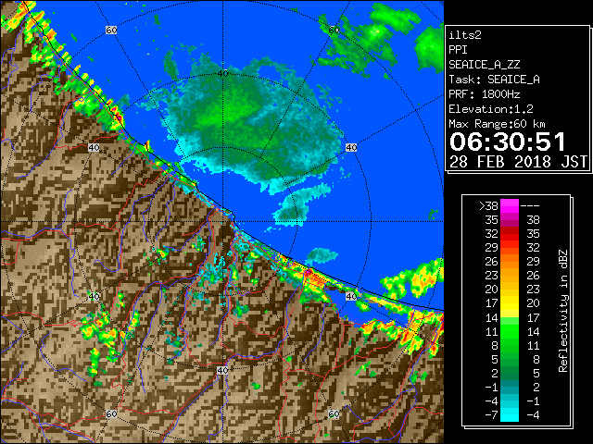Select the orange 26–29 dBZ legend band
The image size is (593, 444).
pos(510,262)
